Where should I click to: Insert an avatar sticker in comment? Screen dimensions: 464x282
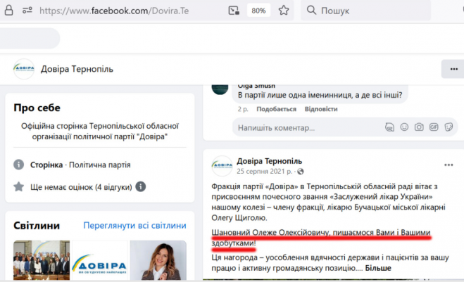(x=389, y=127)
